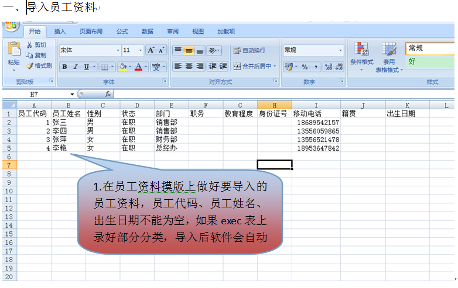Viewport: 458px width, 288px height.
Task: Toggle italic formatting
Action: pyautogui.click(x=76, y=67)
